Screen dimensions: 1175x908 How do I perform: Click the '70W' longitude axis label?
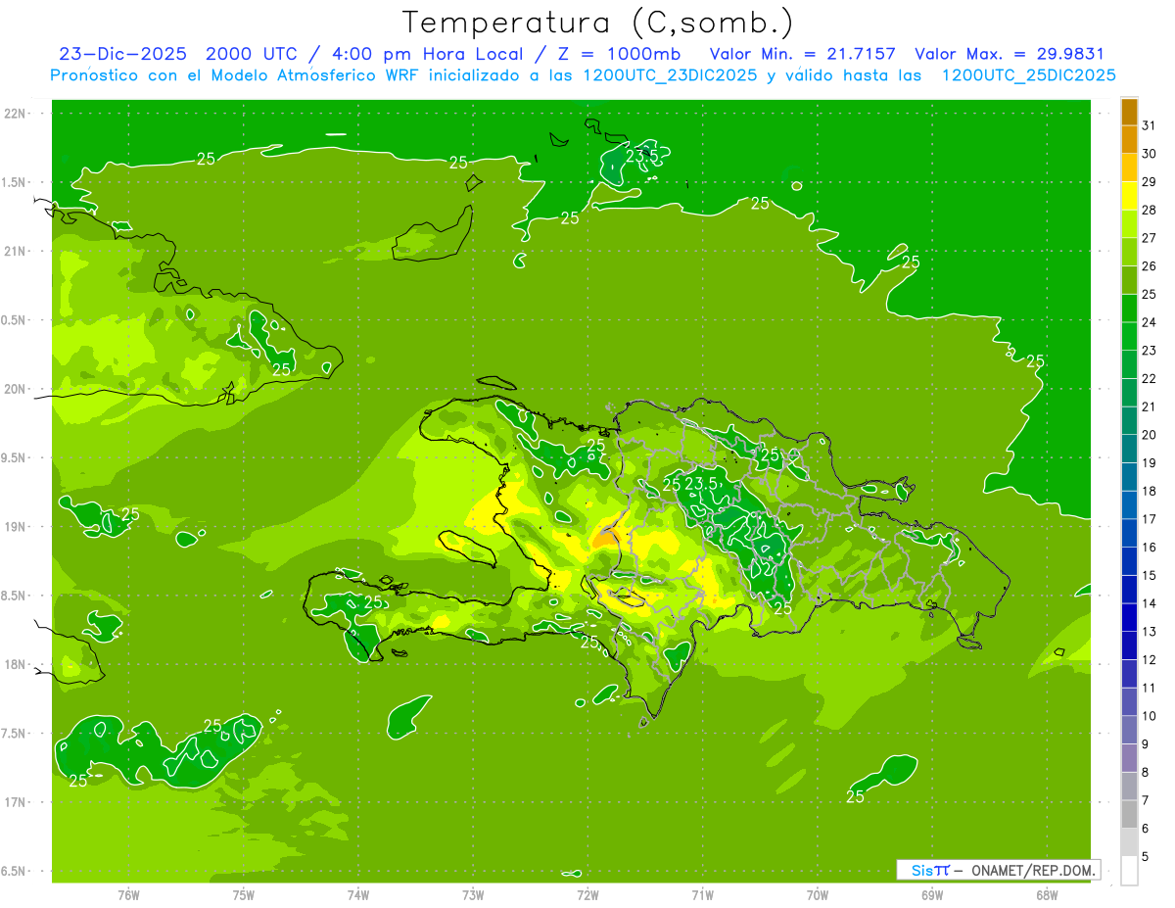click(x=818, y=894)
